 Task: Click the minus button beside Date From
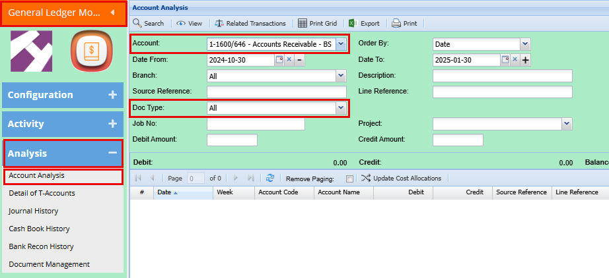click(299, 61)
